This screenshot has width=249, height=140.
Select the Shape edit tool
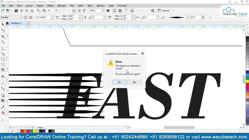pos(3,30)
